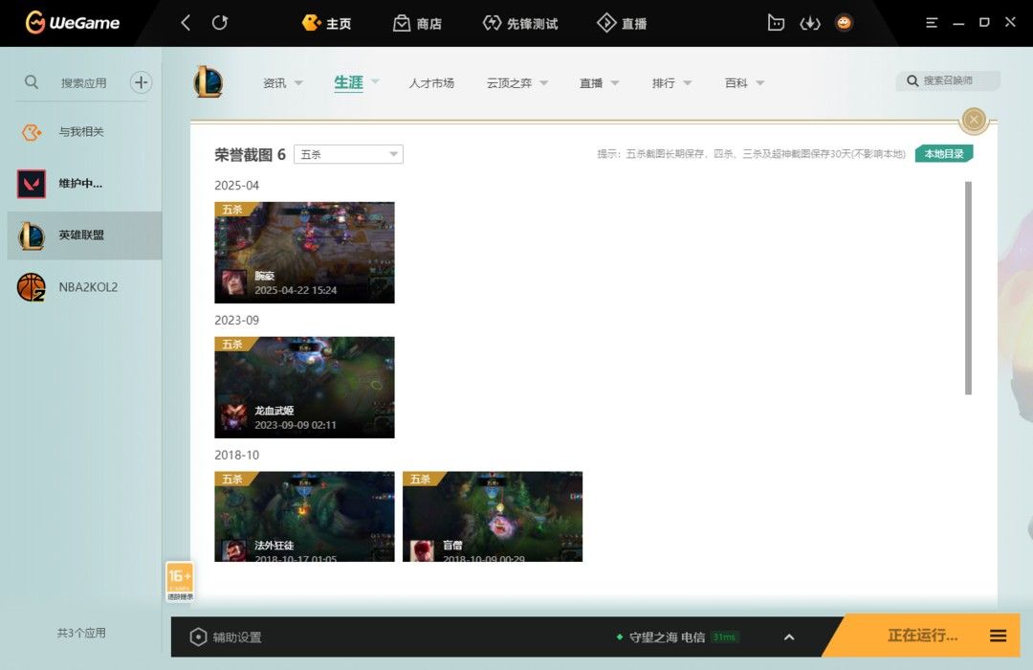Open the user avatar profile
The height and width of the screenshot is (670, 1033).
coord(844,23)
